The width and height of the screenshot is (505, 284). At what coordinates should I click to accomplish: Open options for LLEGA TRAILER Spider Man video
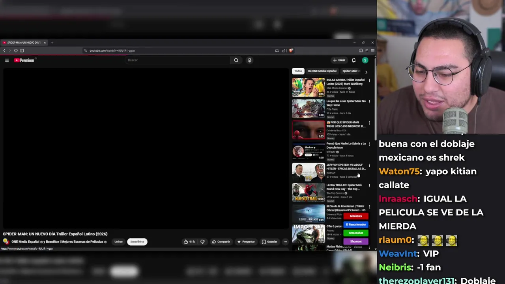coord(369,185)
